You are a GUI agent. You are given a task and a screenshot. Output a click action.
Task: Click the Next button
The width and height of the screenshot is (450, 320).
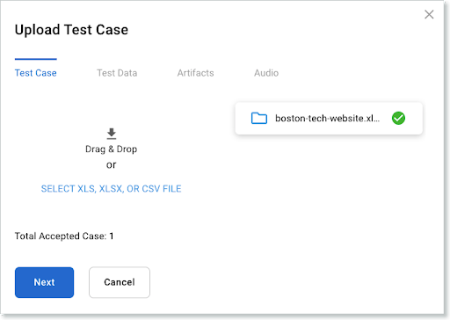tap(44, 282)
